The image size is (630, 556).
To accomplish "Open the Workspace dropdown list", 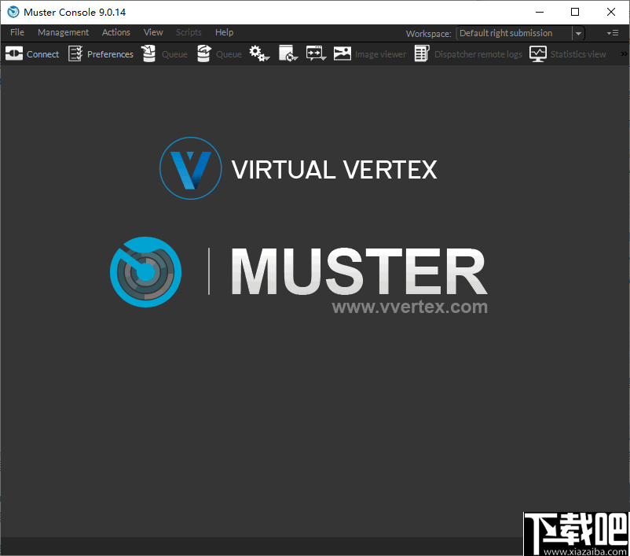I will click(578, 34).
